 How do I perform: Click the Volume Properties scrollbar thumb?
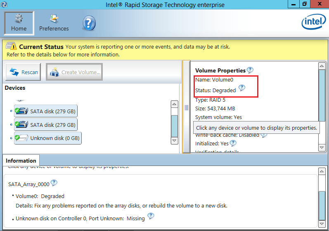click(322, 96)
